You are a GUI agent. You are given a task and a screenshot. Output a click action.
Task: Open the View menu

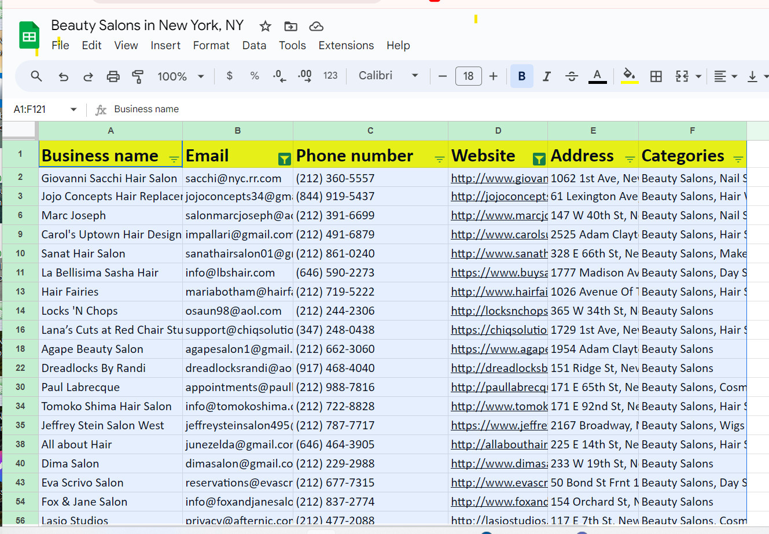tap(126, 45)
